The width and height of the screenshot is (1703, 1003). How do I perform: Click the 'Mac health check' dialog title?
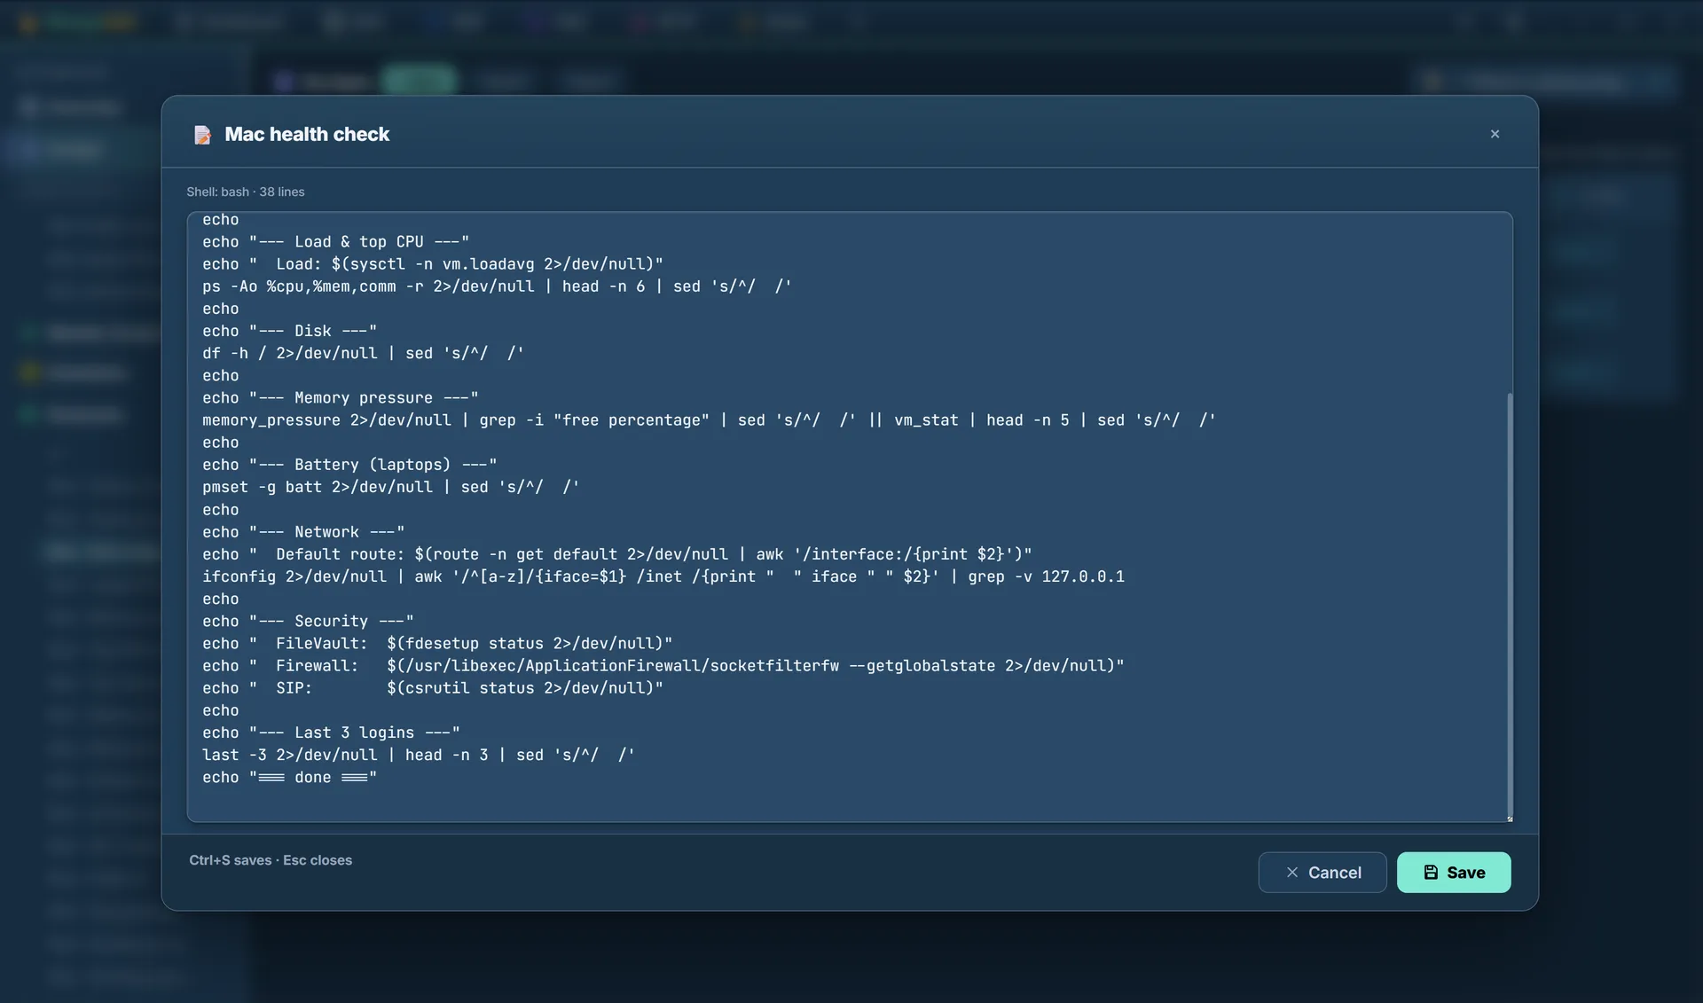307,134
